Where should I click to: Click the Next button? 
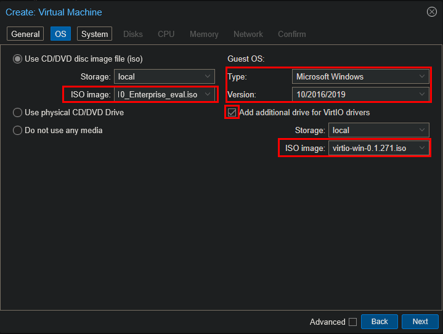(x=420, y=322)
